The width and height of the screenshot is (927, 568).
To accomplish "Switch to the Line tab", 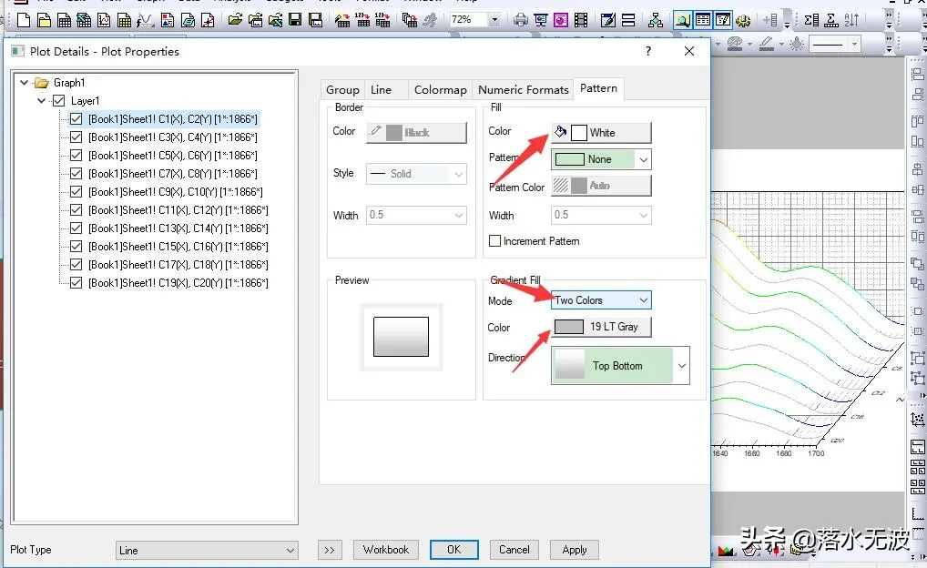I will click(381, 90).
